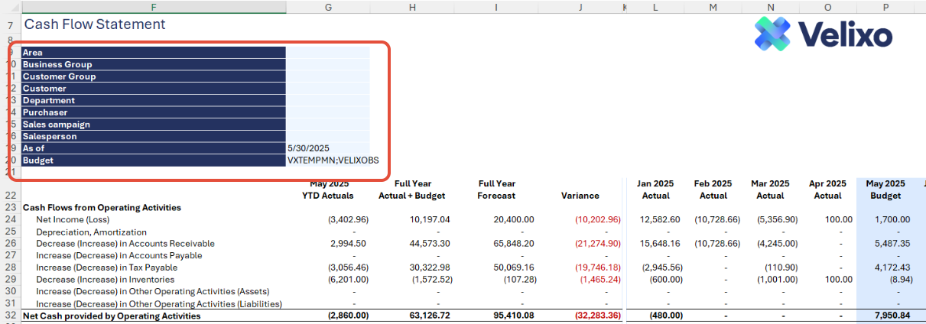Viewport: 926px width, 324px height.
Task: Select row header 28
Action: click(x=11, y=267)
